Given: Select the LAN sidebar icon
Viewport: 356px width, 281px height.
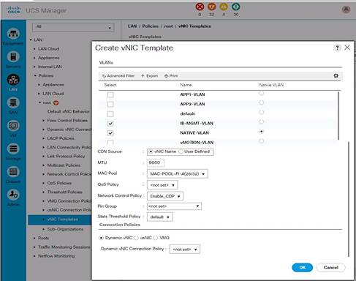Looking at the screenshot, I should [x=13, y=80].
